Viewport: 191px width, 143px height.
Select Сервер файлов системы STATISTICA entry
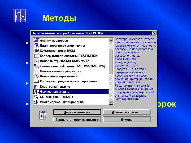click(x=71, y=56)
